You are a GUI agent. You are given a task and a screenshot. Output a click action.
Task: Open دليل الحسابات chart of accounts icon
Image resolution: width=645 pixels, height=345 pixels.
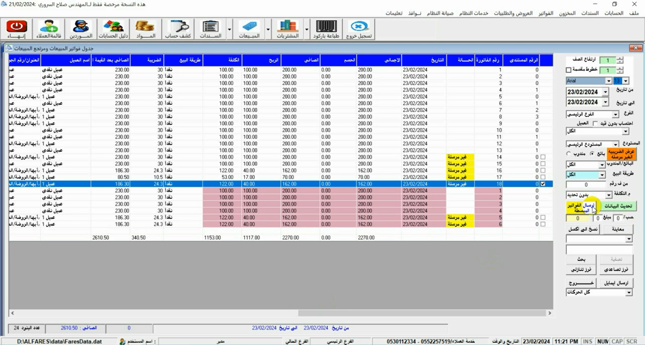coord(113,29)
